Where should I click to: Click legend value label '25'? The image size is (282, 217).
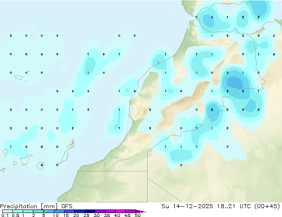(86, 215)
